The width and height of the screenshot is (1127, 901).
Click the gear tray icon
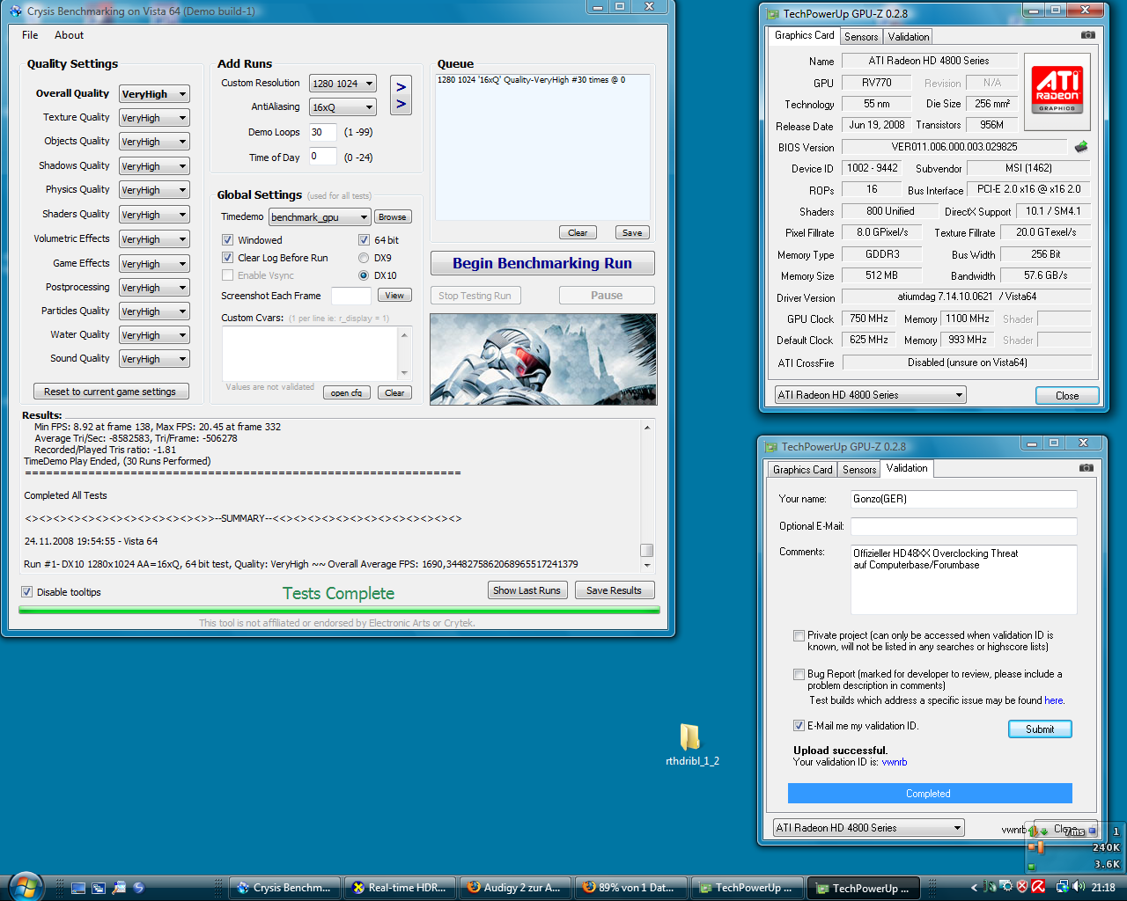click(1006, 887)
